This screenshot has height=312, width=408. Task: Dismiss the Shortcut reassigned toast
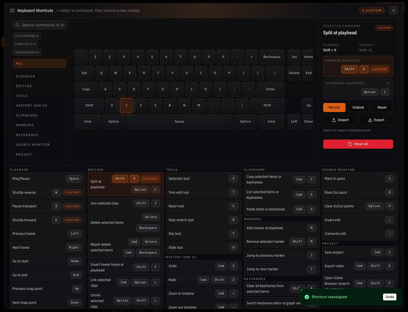(301, 290)
